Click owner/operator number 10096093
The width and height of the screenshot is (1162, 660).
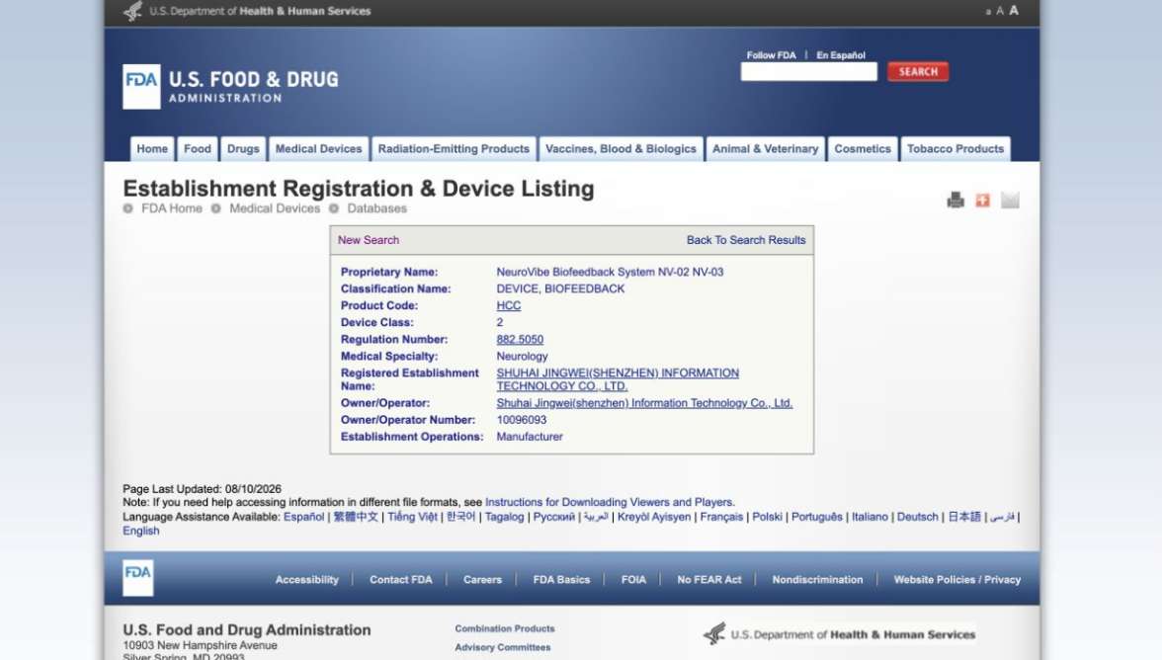click(x=522, y=420)
